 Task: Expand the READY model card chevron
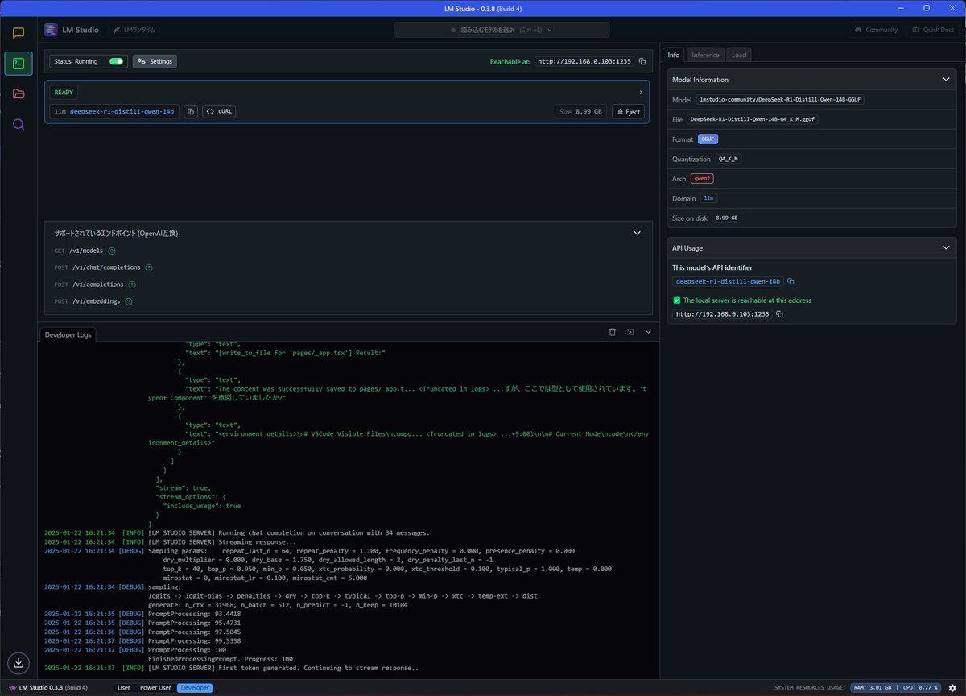click(640, 93)
